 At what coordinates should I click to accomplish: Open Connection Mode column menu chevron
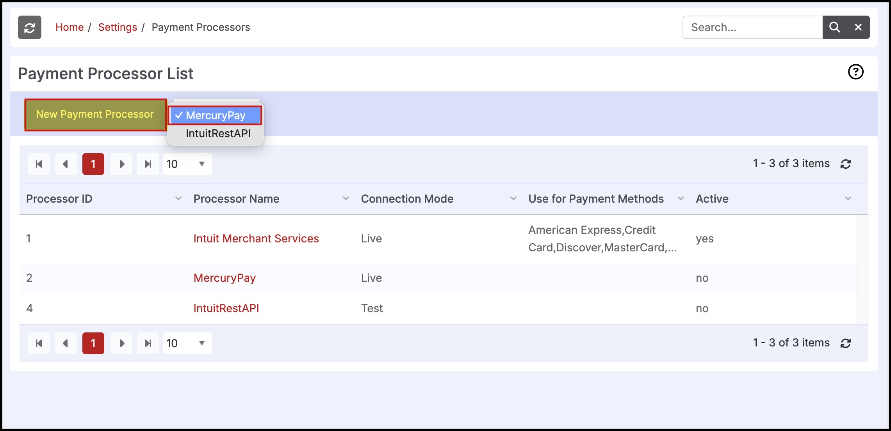(513, 199)
